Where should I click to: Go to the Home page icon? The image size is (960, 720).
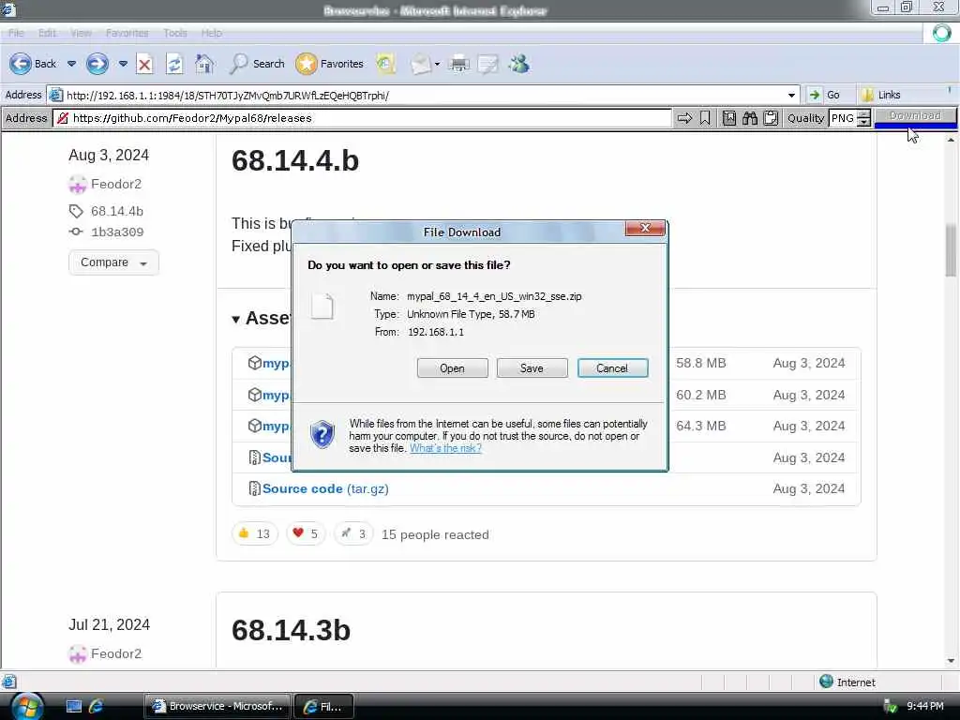pyautogui.click(x=204, y=64)
